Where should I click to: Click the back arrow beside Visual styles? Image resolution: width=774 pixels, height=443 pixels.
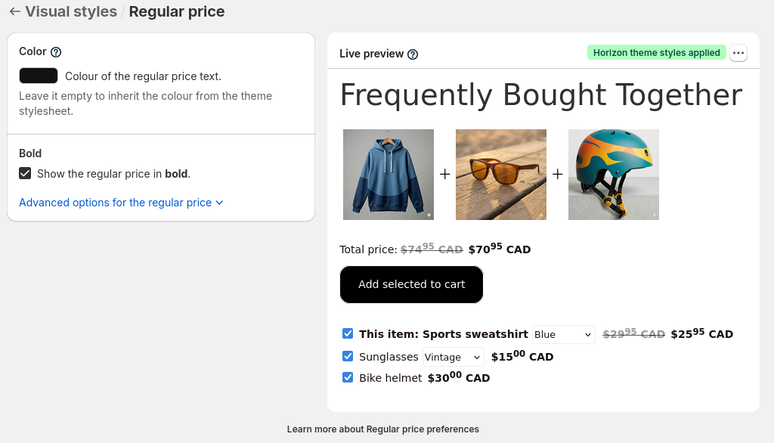(x=14, y=12)
